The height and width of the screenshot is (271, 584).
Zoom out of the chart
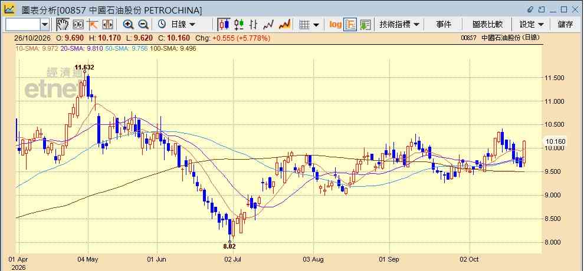(143, 25)
